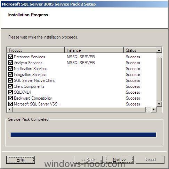
Task: Uncheck the Database Services checkbox
Action: click(10, 57)
